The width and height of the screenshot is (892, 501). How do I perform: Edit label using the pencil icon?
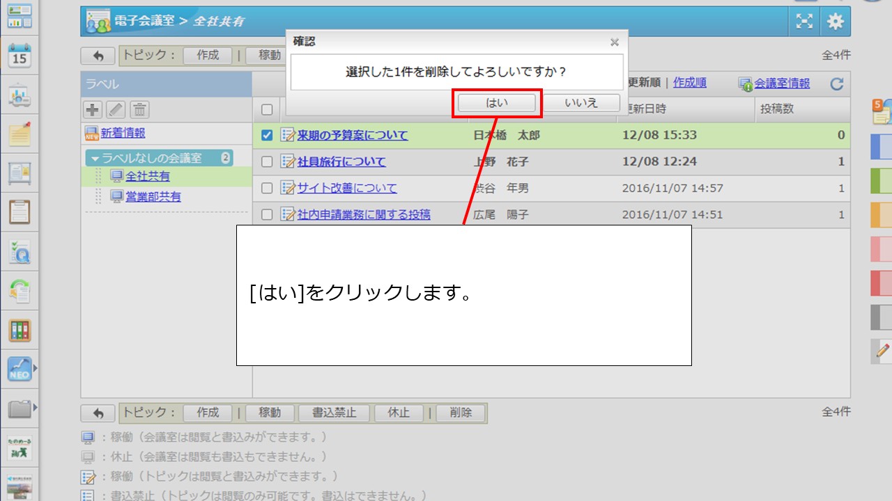pos(116,109)
